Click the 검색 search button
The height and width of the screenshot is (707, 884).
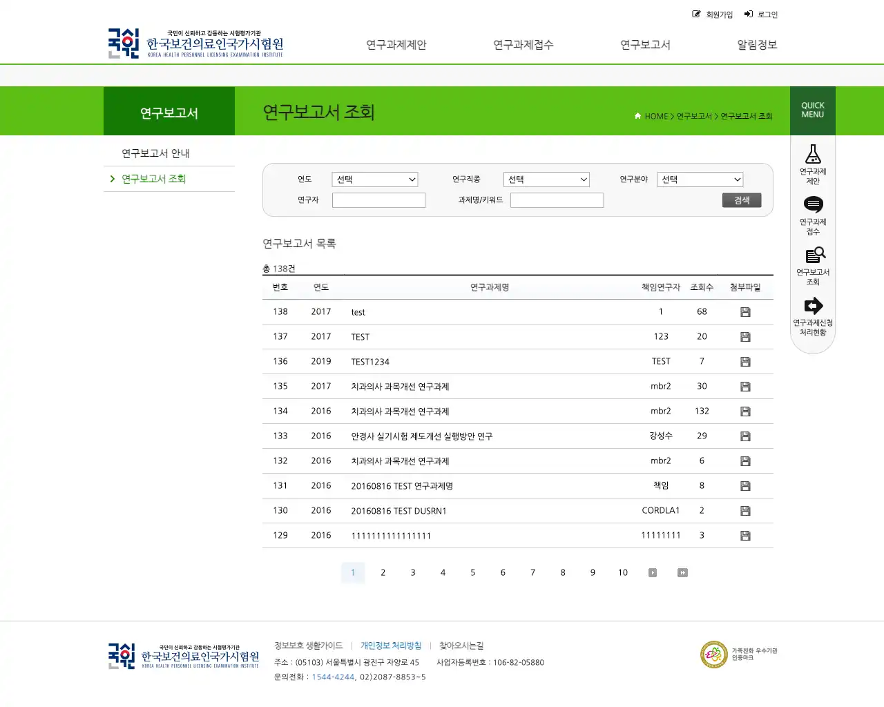(x=742, y=200)
